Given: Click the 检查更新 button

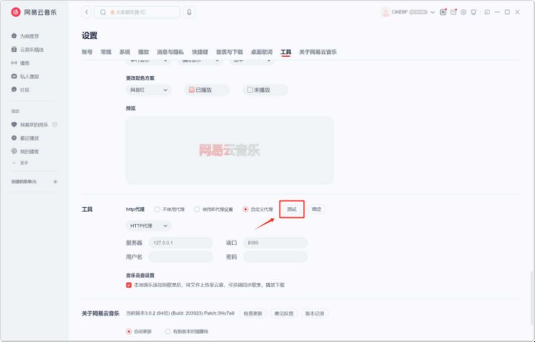Looking at the screenshot, I should point(253,313).
